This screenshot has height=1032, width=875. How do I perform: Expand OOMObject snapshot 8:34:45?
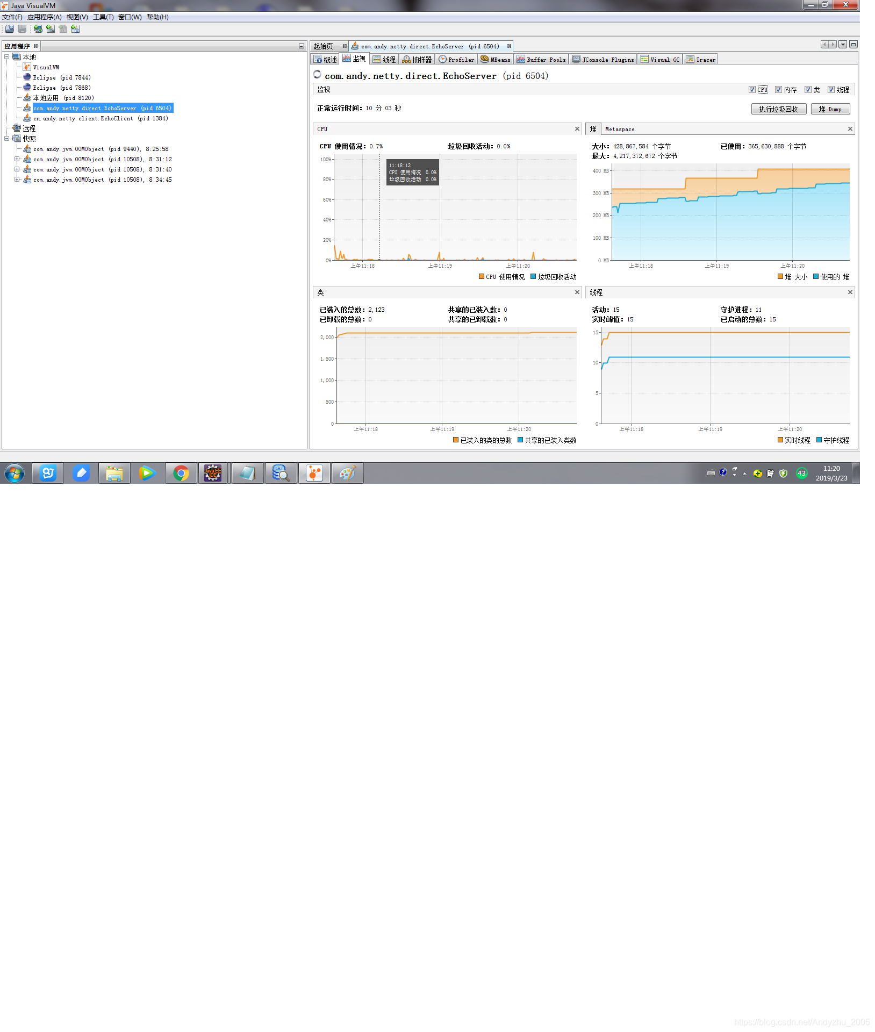tap(17, 180)
